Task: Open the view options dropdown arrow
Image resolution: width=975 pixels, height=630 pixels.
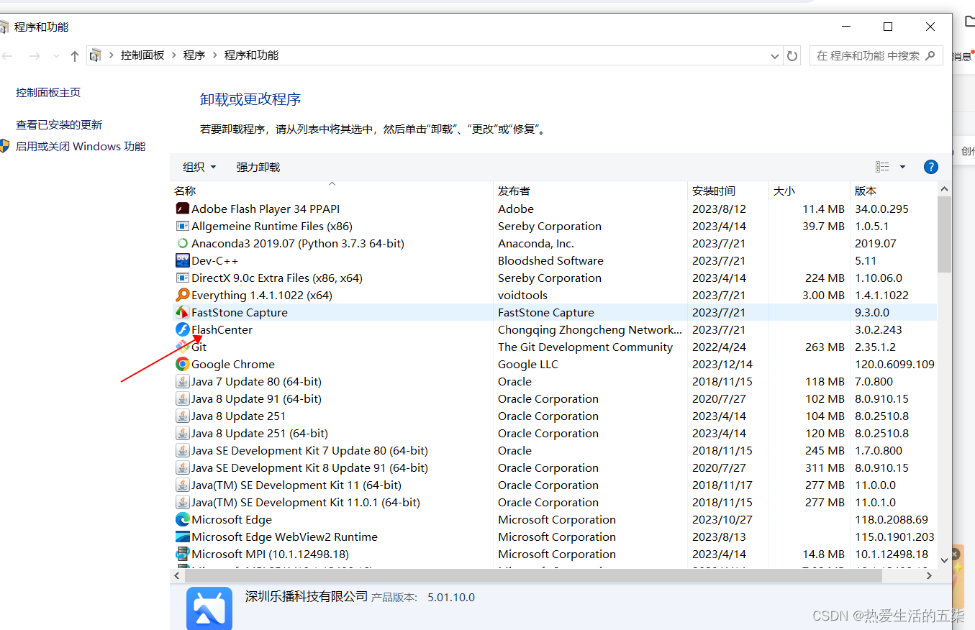Action: pyautogui.click(x=902, y=167)
